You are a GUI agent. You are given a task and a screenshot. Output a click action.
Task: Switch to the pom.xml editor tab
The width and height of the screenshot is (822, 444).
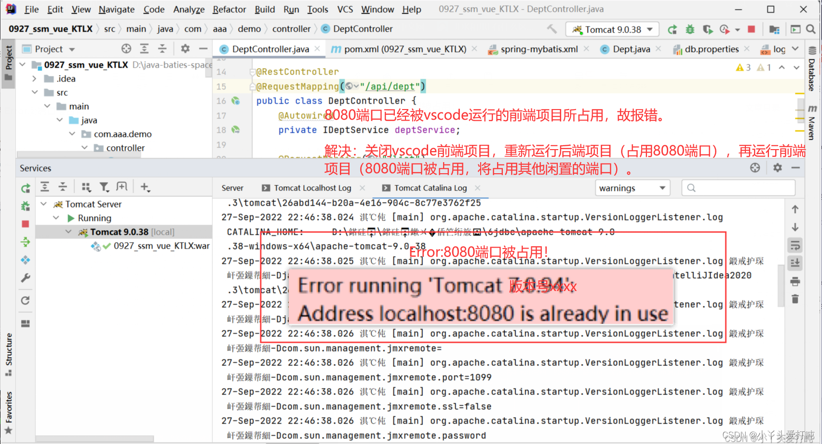tap(399, 49)
